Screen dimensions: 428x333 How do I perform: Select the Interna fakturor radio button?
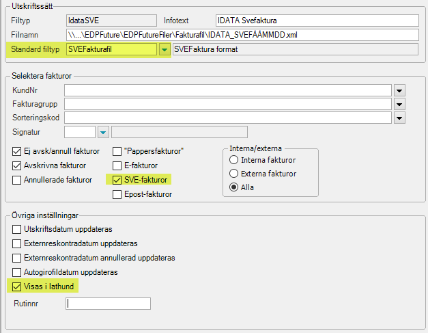(x=233, y=160)
